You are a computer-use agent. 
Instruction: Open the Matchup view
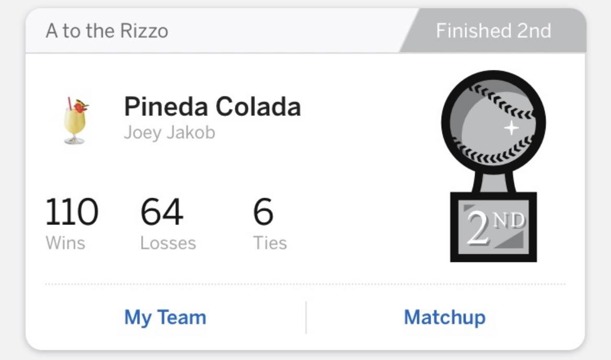(444, 317)
